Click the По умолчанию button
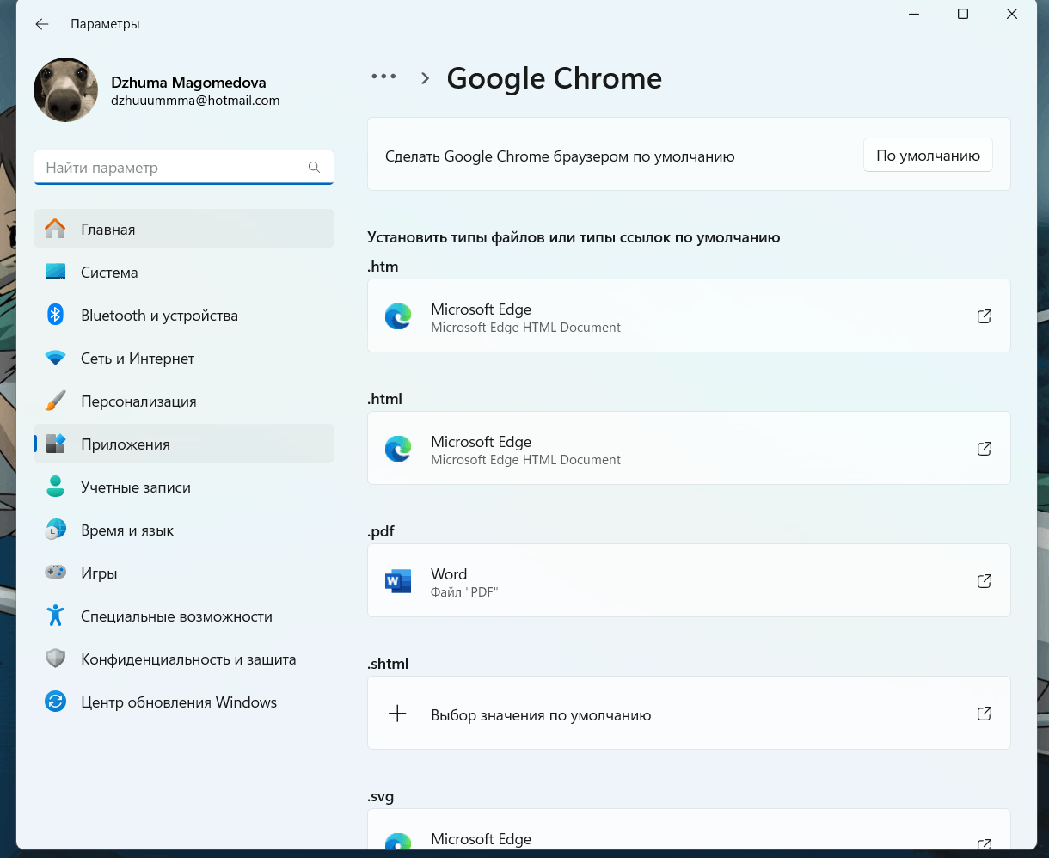This screenshot has height=858, width=1049. click(x=928, y=156)
